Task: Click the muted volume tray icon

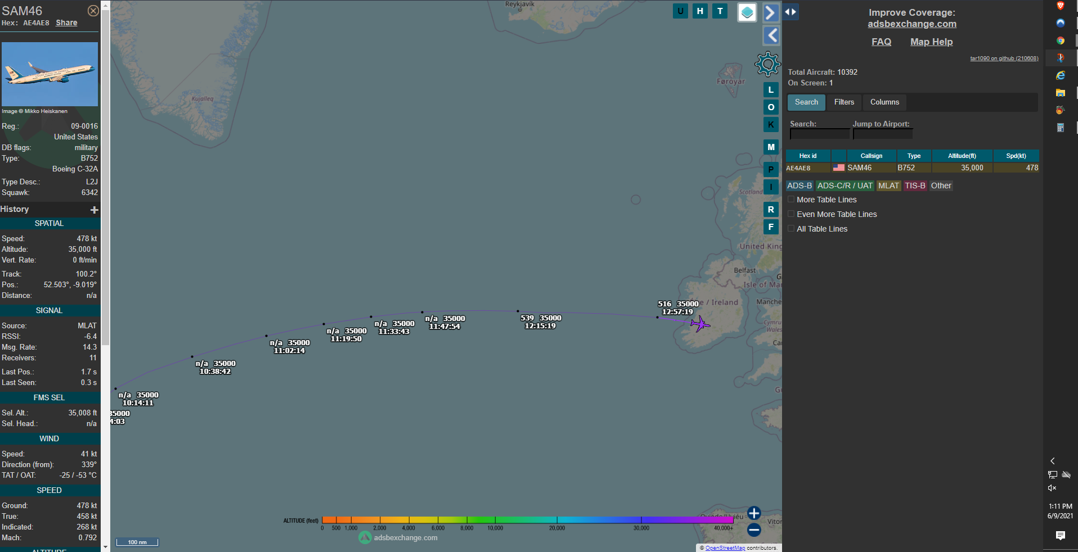Action: (1052, 488)
